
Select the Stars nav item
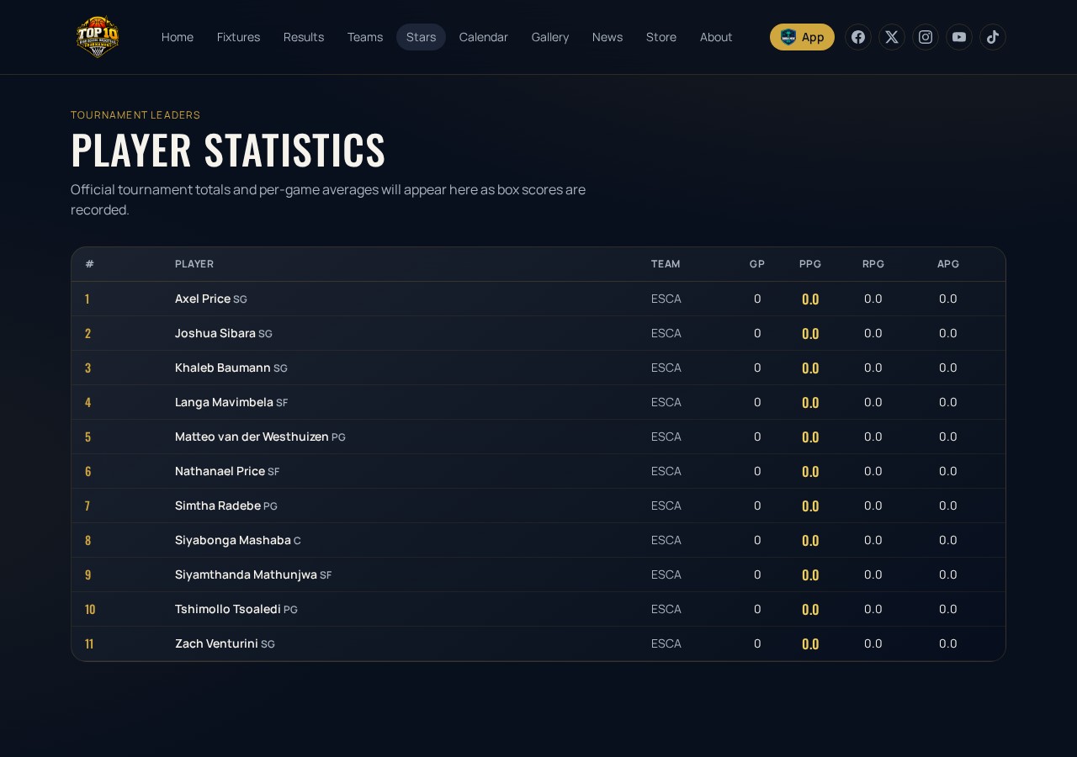tap(421, 37)
